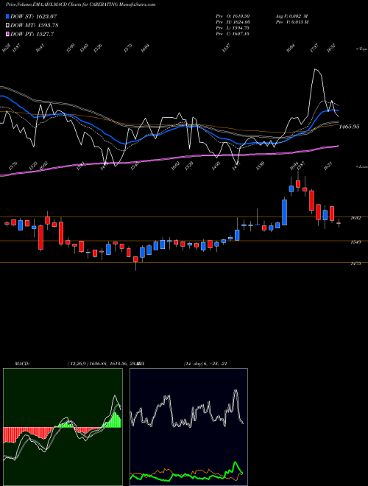
Task: Click the 'Pre H: 1624.00' value
Action: pyautogui.click(x=233, y=22)
